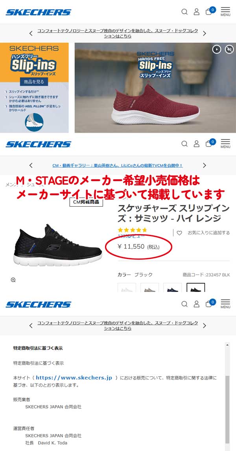Open image zoom magnifier under the black shoe
This screenshot has width=236, height=451.
tap(13, 280)
